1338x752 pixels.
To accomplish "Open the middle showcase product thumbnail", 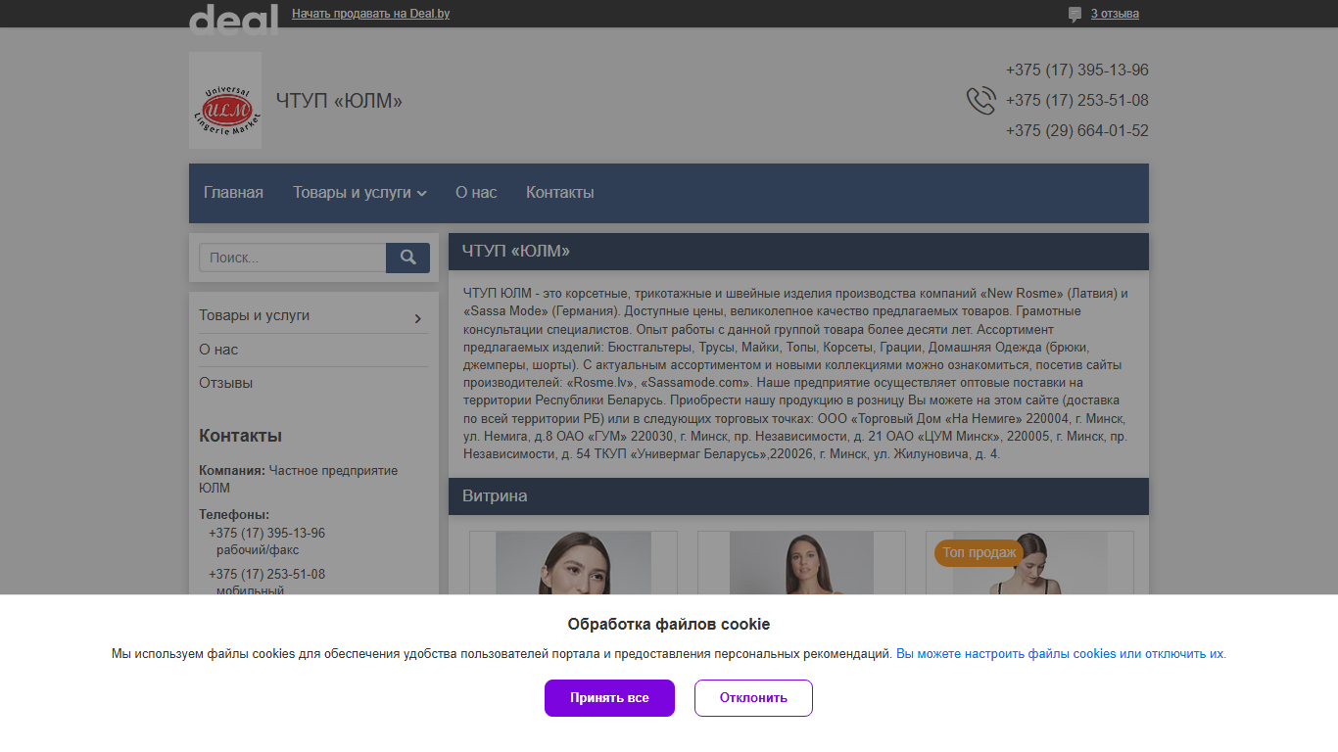I will (801, 563).
